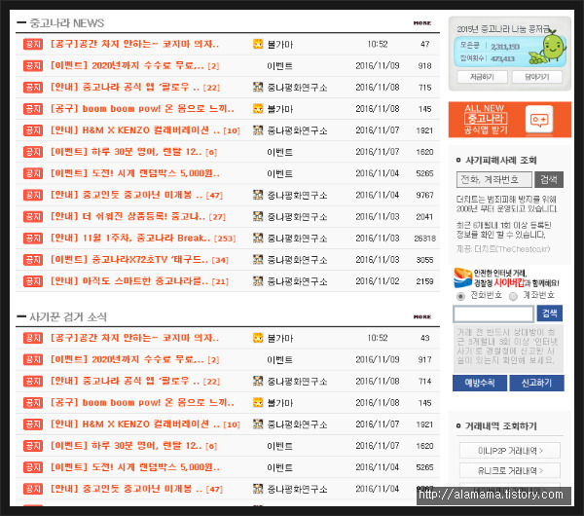
Task: Click 중나평화연구소 author in 더 쉬워진 row
Action: coord(297,217)
